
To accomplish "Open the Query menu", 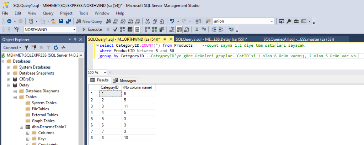I will pos(48,13).
